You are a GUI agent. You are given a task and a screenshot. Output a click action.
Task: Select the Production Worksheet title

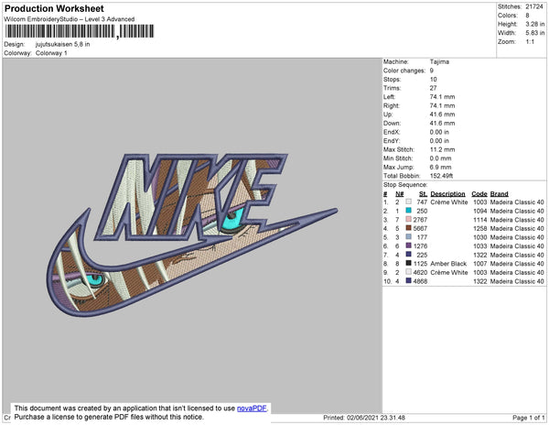click(54, 9)
